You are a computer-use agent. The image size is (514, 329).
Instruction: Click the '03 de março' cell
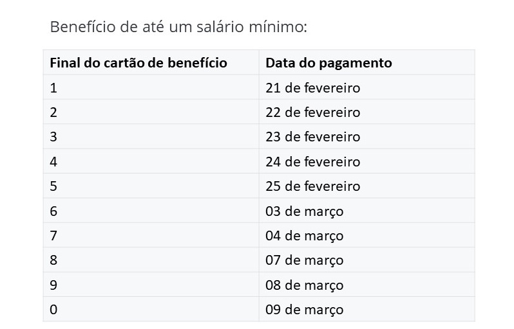304,211
